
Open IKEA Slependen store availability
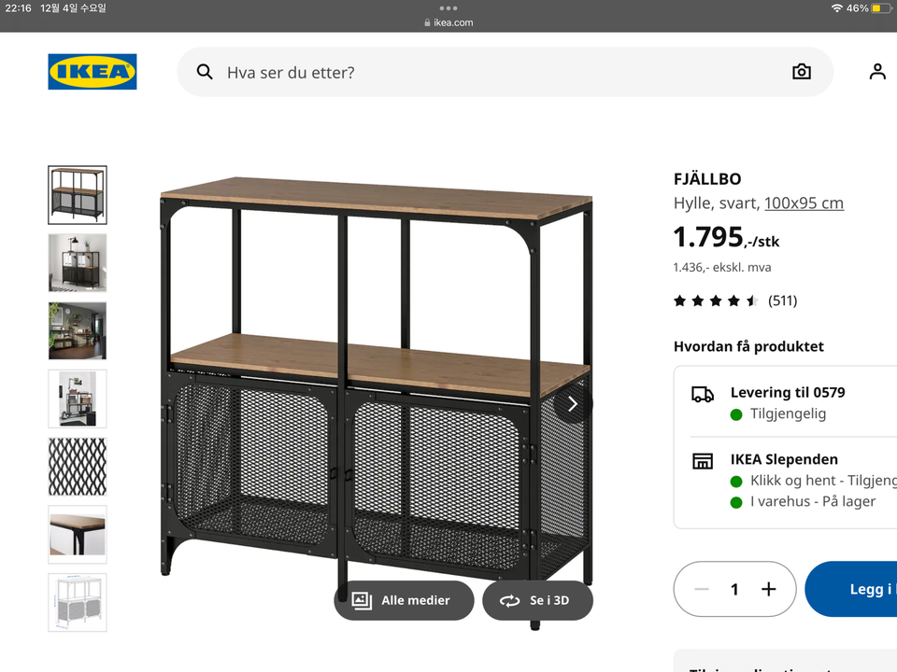pyautogui.click(x=784, y=459)
